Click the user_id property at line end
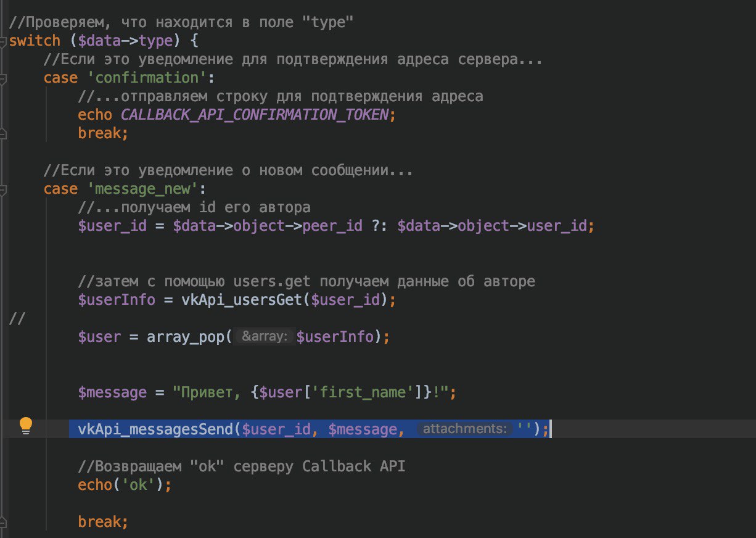This screenshot has width=756, height=538. click(x=557, y=226)
